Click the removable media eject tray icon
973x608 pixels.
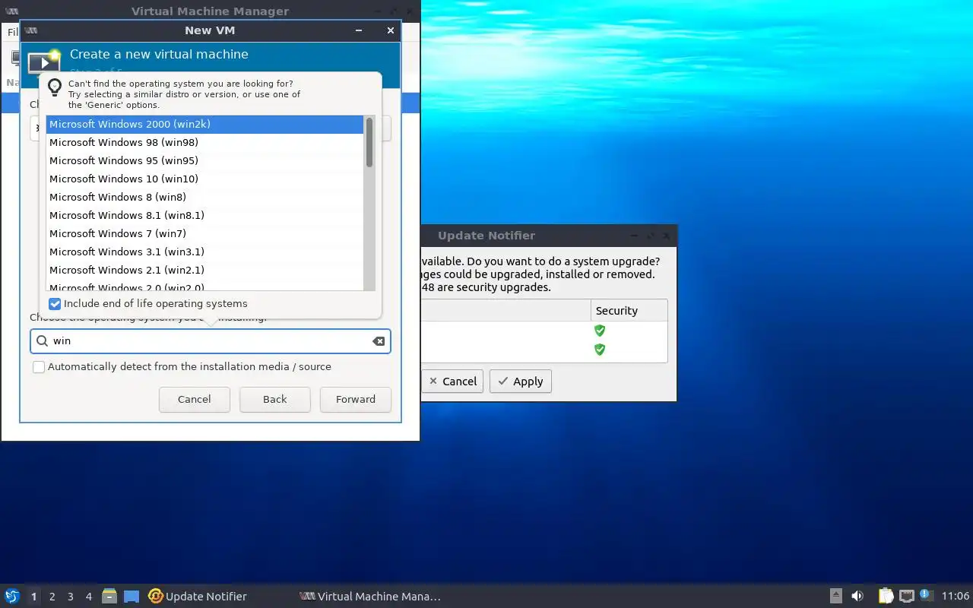click(x=835, y=597)
